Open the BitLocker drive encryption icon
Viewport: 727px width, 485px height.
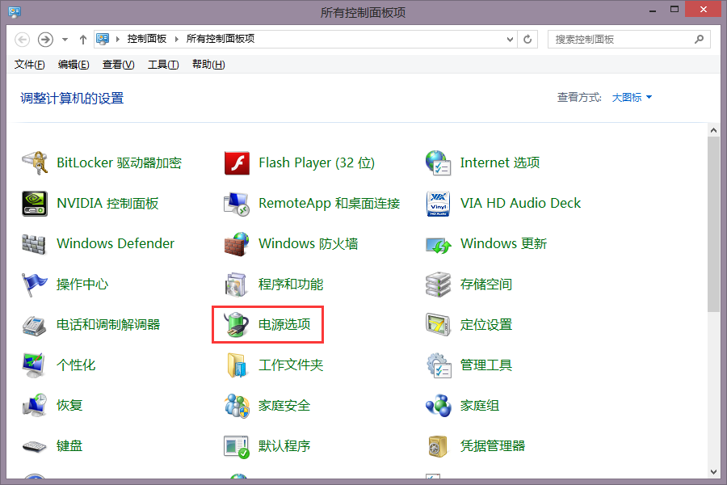(35, 163)
